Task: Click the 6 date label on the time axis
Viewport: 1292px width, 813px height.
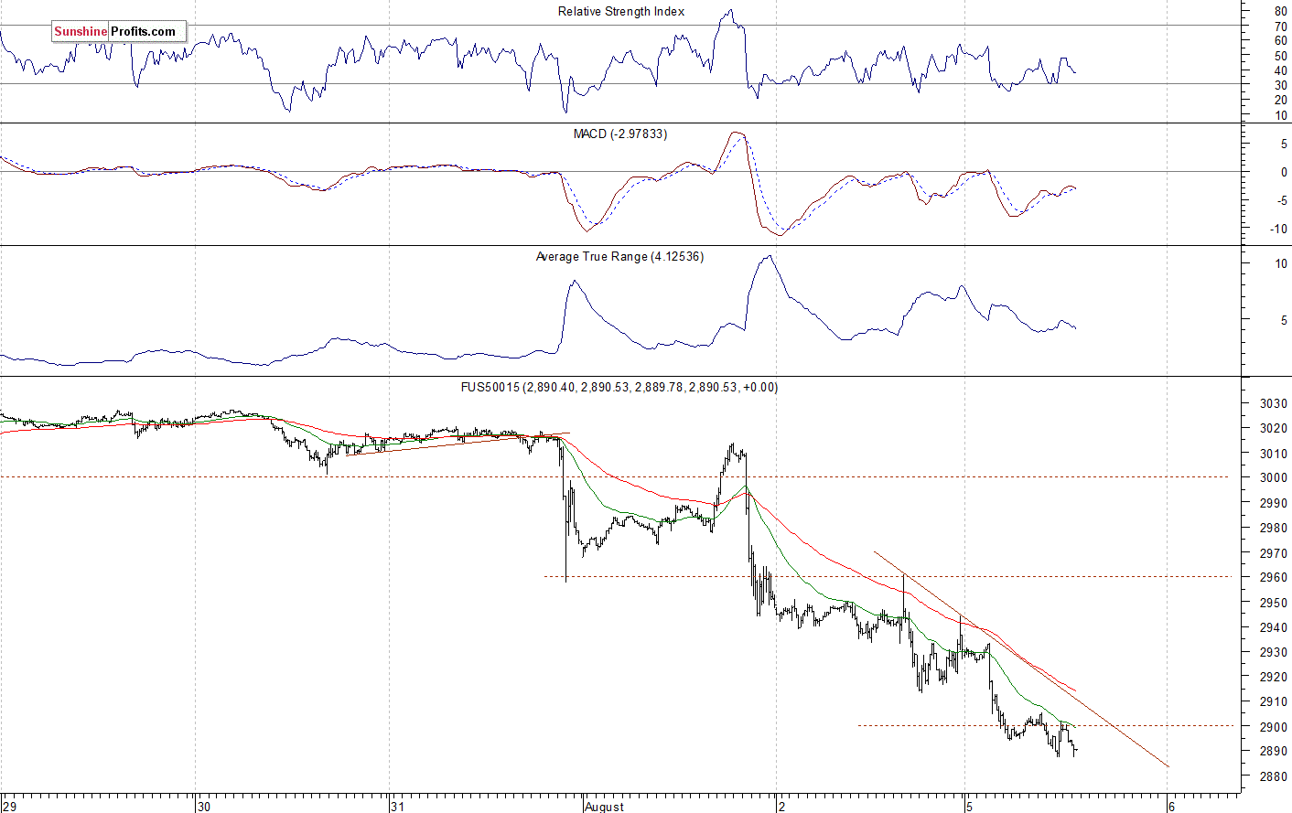Action: pyautogui.click(x=1170, y=807)
